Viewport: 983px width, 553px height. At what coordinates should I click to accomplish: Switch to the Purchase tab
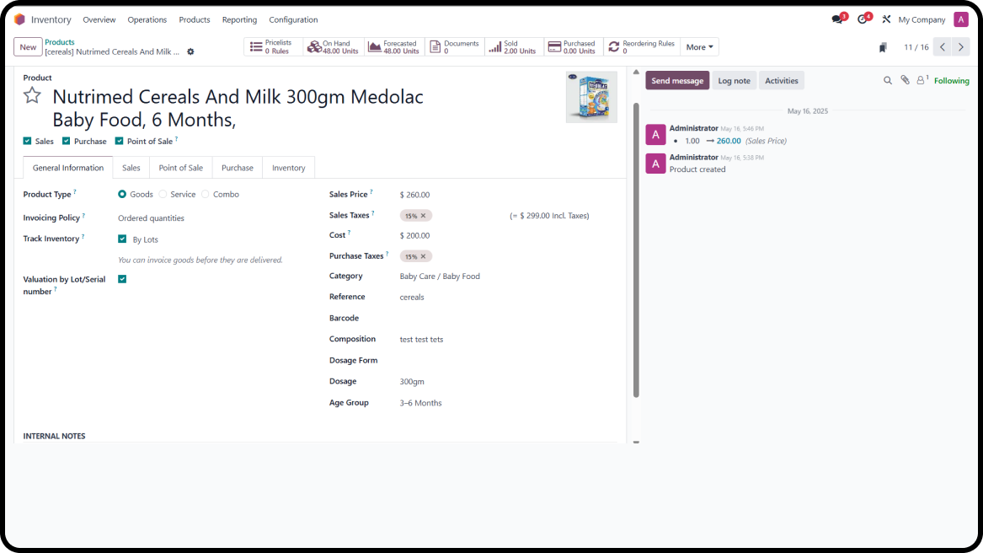point(237,168)
